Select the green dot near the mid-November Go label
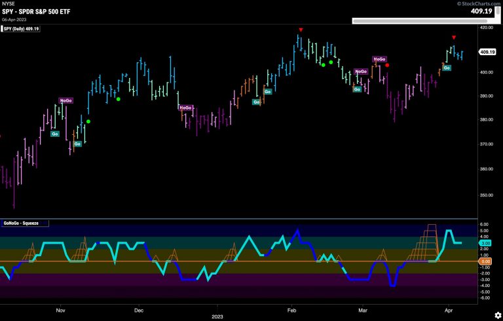The image size is (503, 321). point(88,122)
